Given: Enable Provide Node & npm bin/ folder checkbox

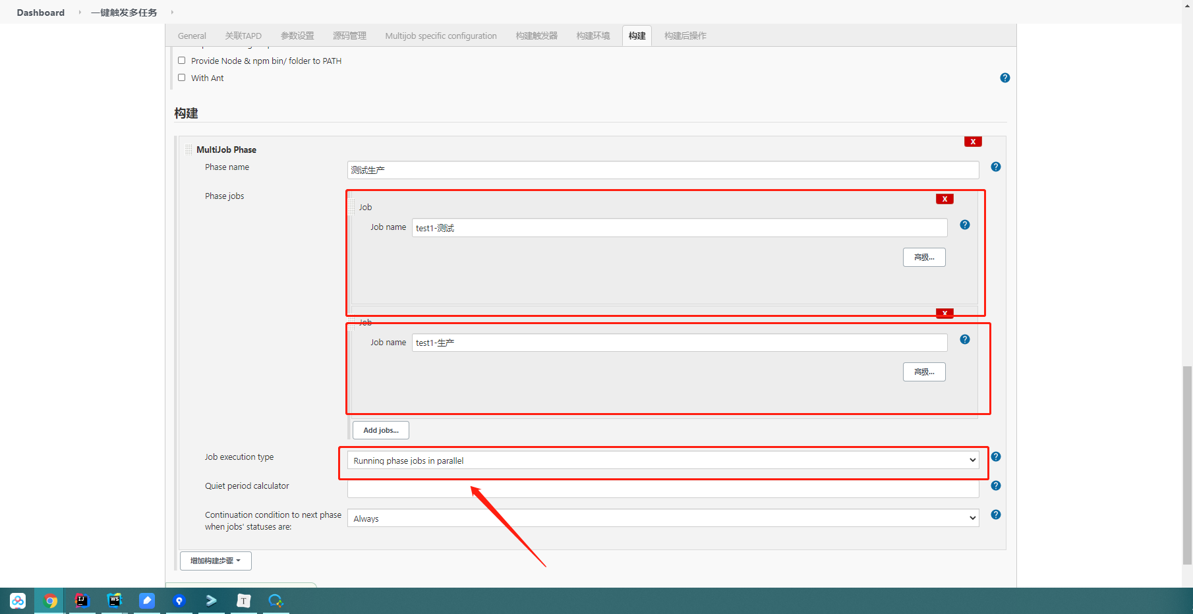Looking at the screenshot, I should 181,60.
